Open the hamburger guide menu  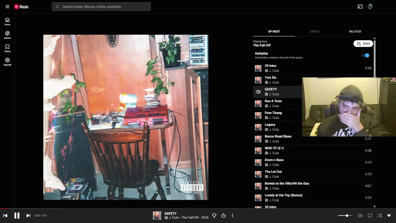click(x=7, y=7)
